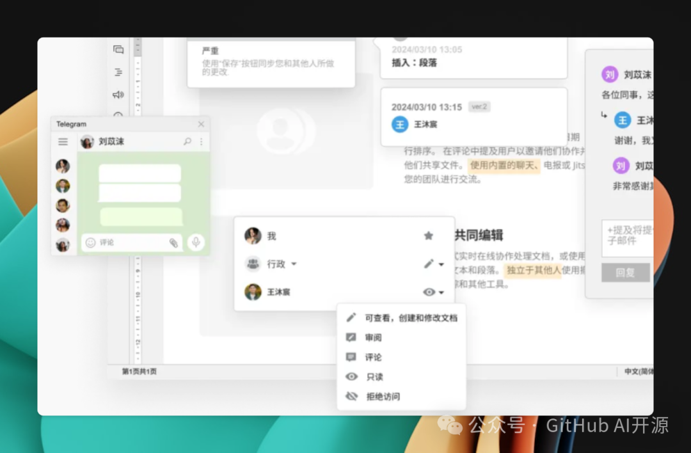Start voice recording with microphone button
This screenshot has height=453, width=691.
pyautogui.click(x=196, y=242)
